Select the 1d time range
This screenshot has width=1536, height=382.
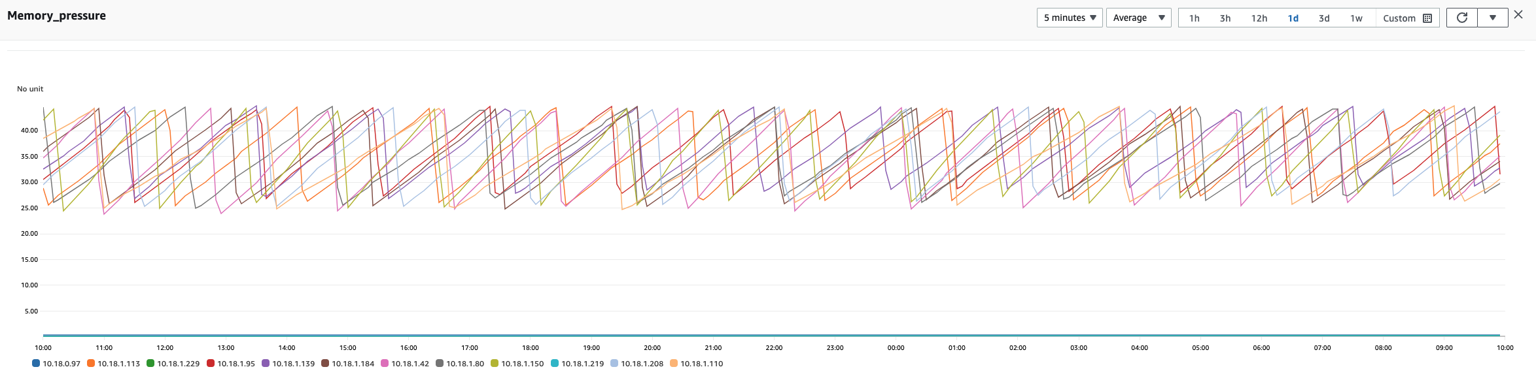point(1293,18)
